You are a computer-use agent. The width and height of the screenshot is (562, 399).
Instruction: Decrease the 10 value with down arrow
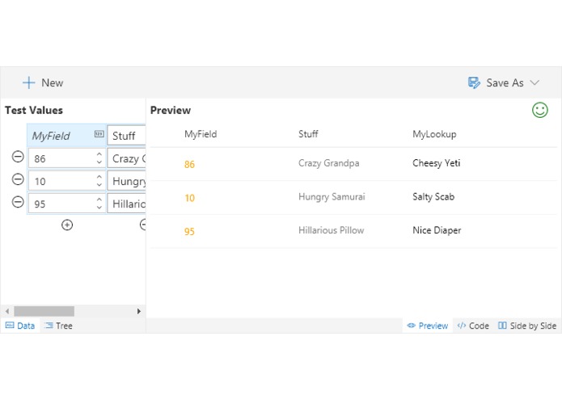pyautogui.click(x=99, y=185)
